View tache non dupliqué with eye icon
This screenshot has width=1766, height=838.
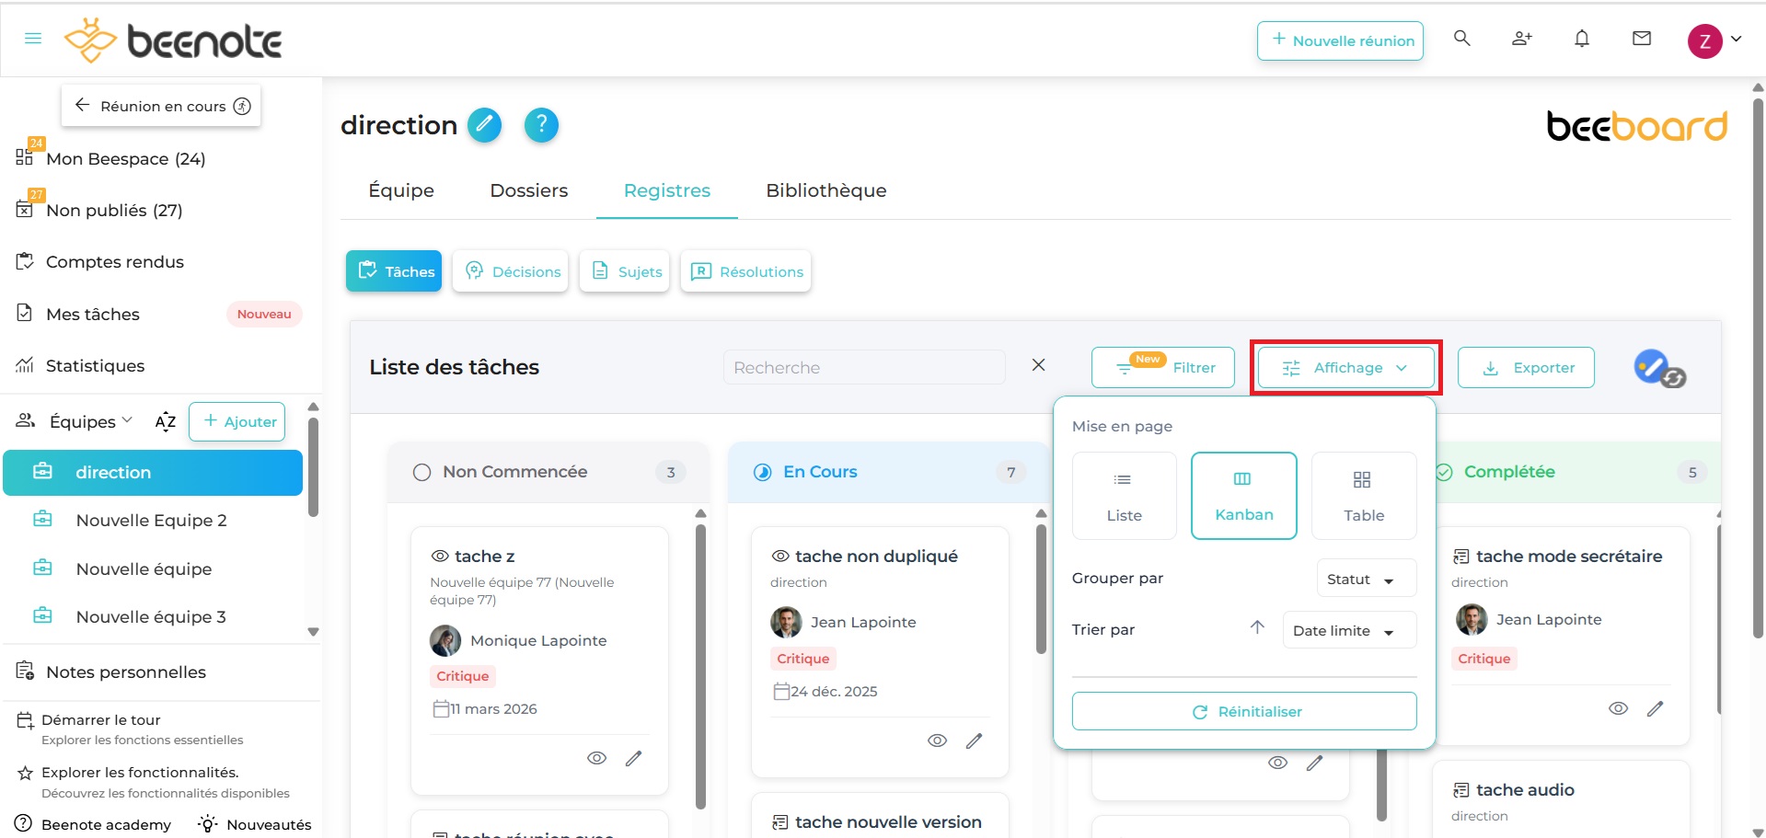click(937, 741)
